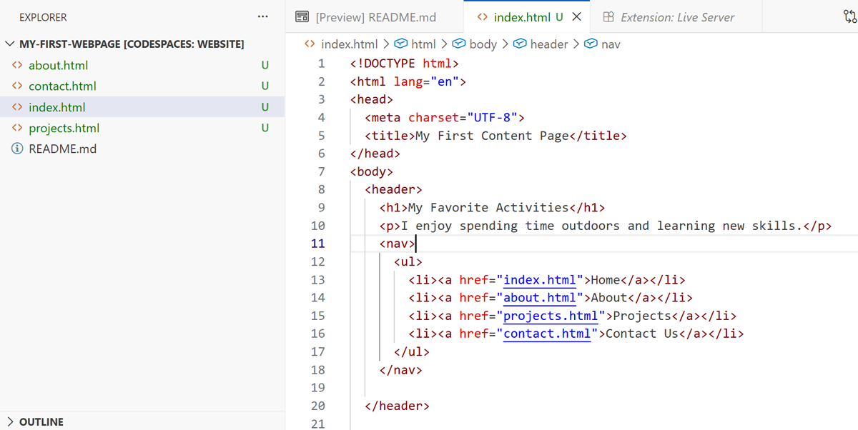Click body in the breadcrumb path
858x430 pixels.
coord(483,44)
